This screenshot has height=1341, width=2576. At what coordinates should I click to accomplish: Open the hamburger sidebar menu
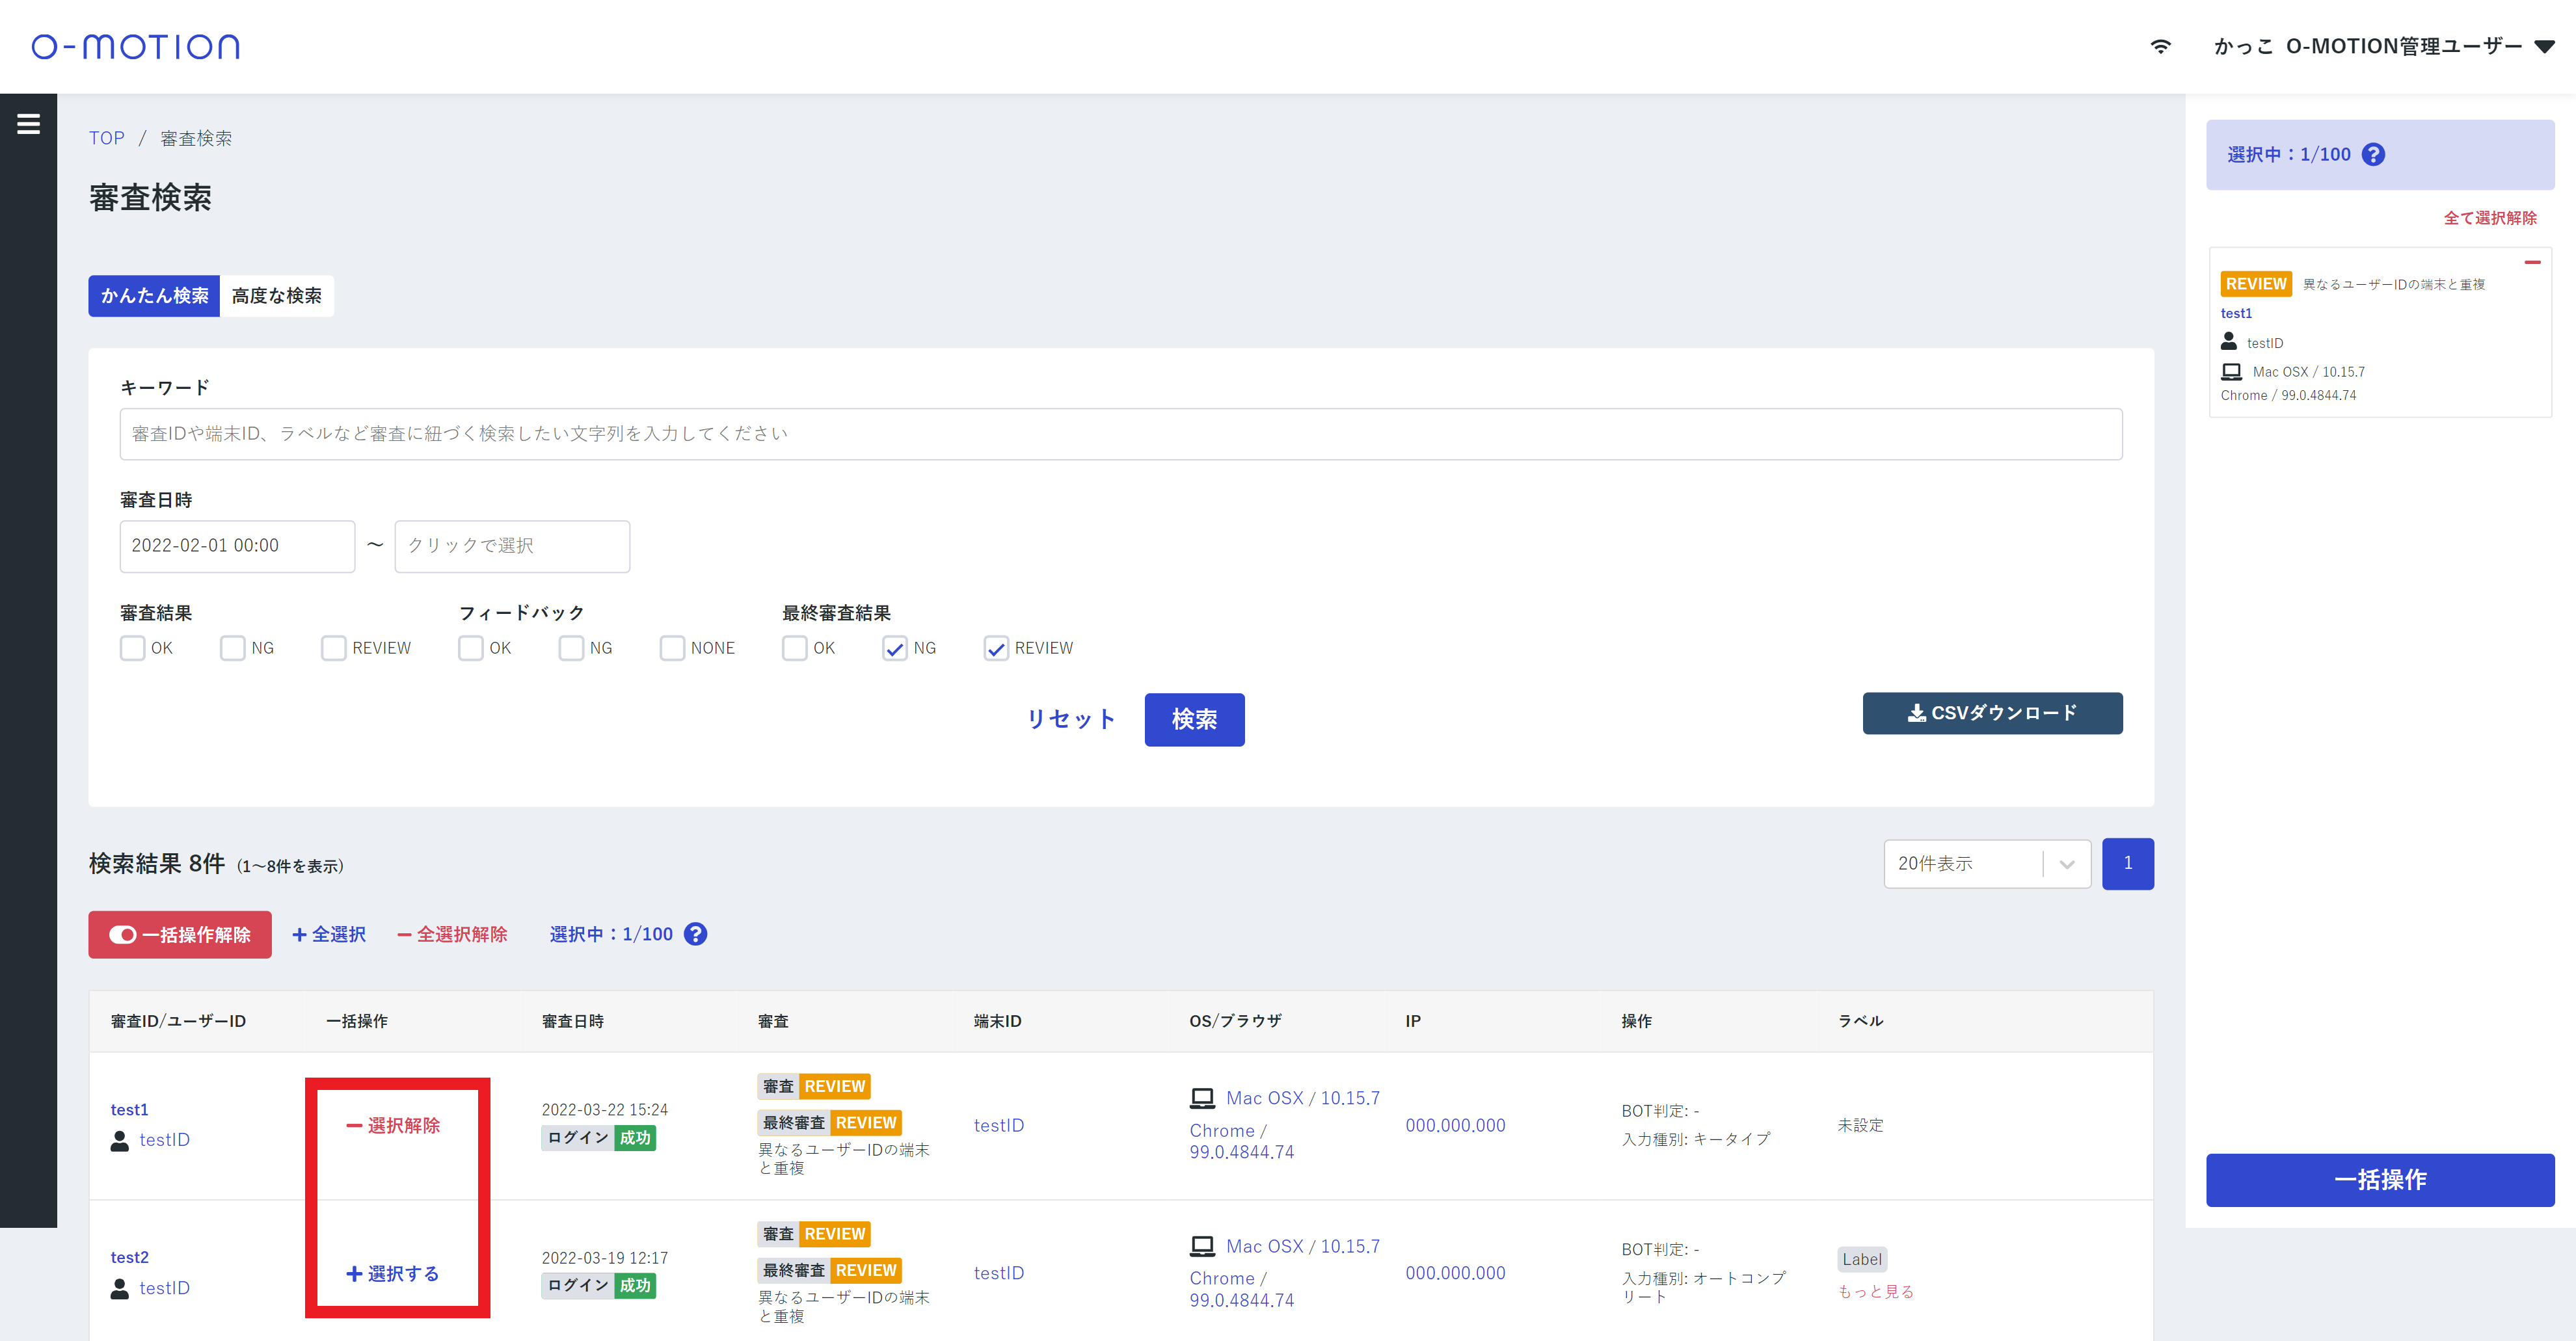tap(28, 124)
